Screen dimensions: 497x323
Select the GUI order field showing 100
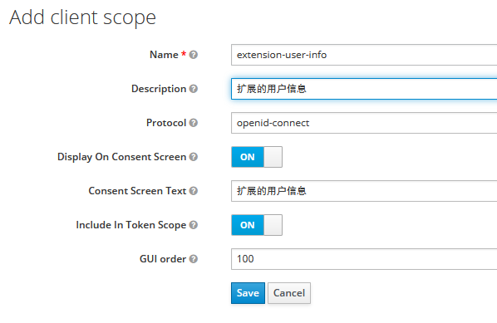point(364,259)
